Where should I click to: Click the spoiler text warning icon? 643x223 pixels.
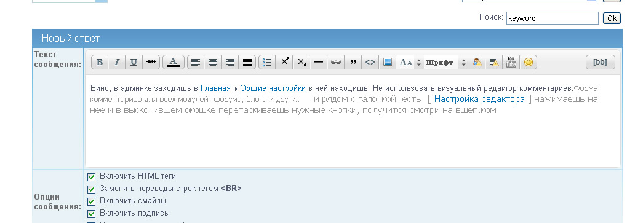[x=494, y=62]
